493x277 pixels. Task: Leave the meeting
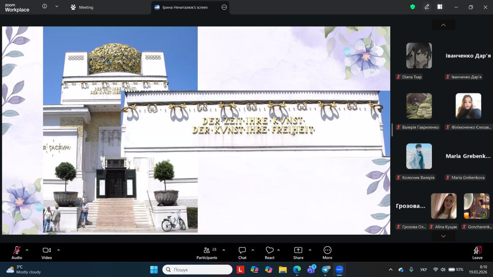(477, 253)
